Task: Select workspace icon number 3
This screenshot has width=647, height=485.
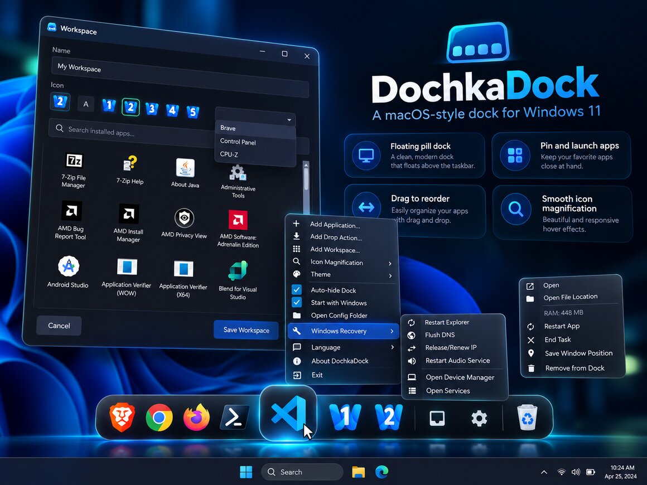Action: (152, 109)
